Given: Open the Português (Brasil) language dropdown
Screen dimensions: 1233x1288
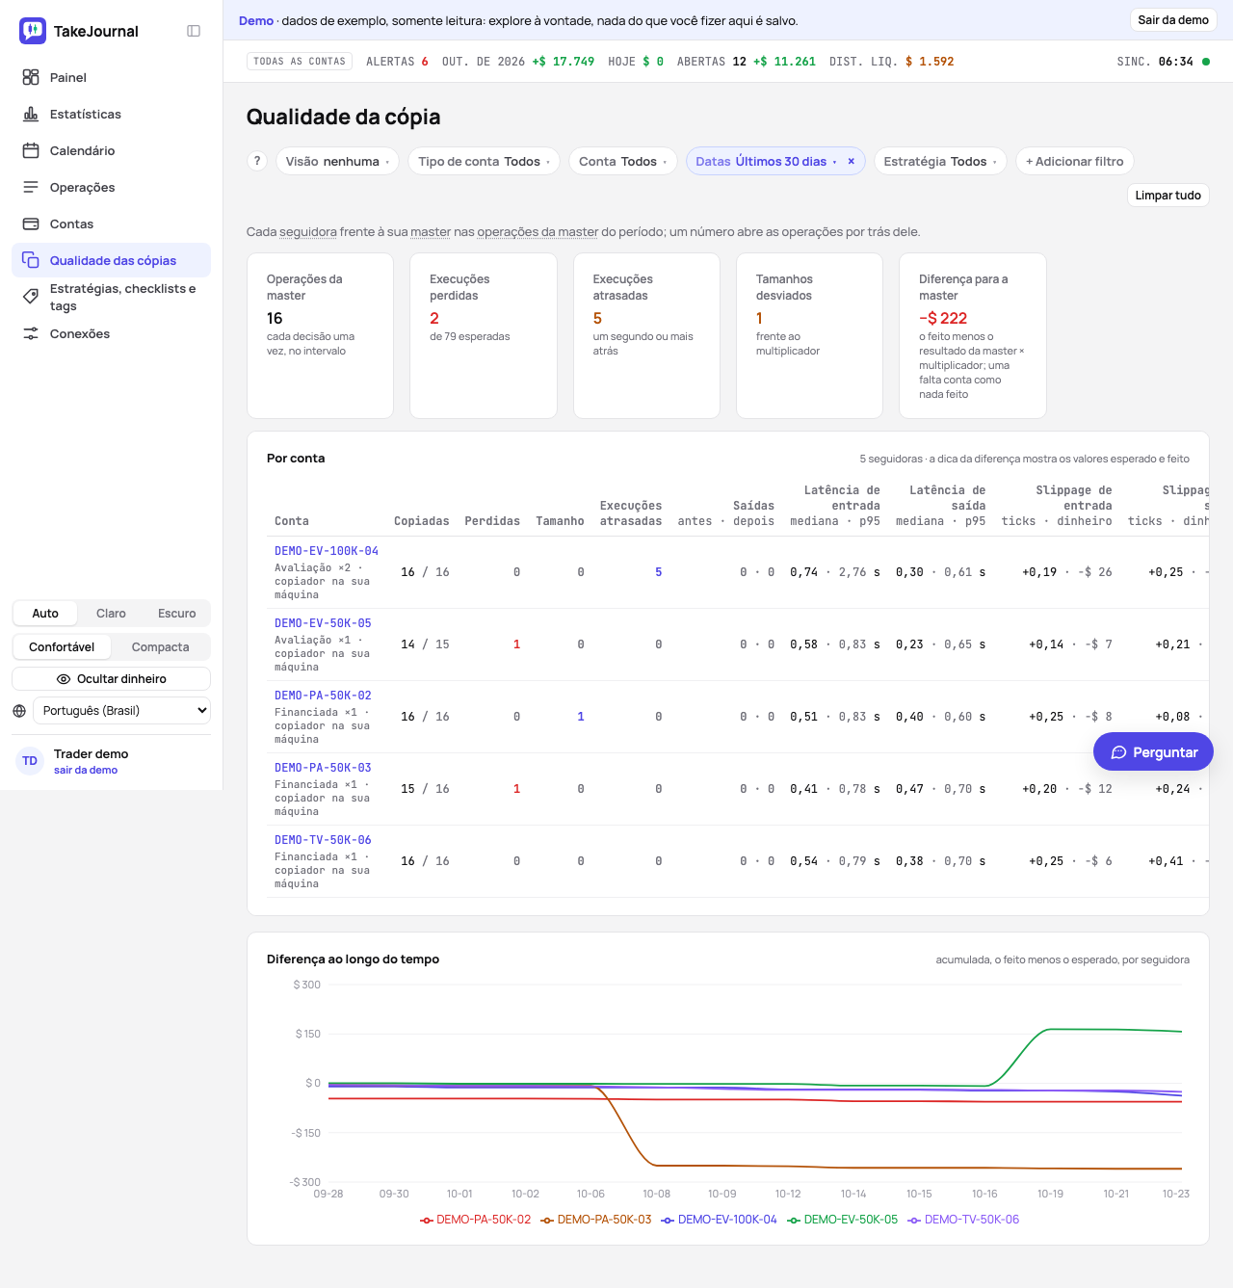Looking at the screenshot, I should click(x=121, y=711).
